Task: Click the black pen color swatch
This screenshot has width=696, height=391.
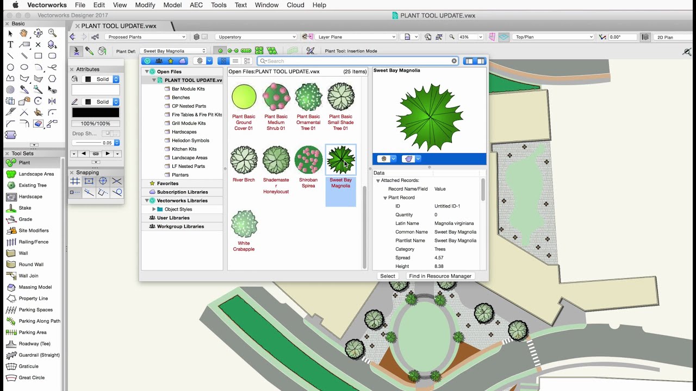Action: coord(96,113)
